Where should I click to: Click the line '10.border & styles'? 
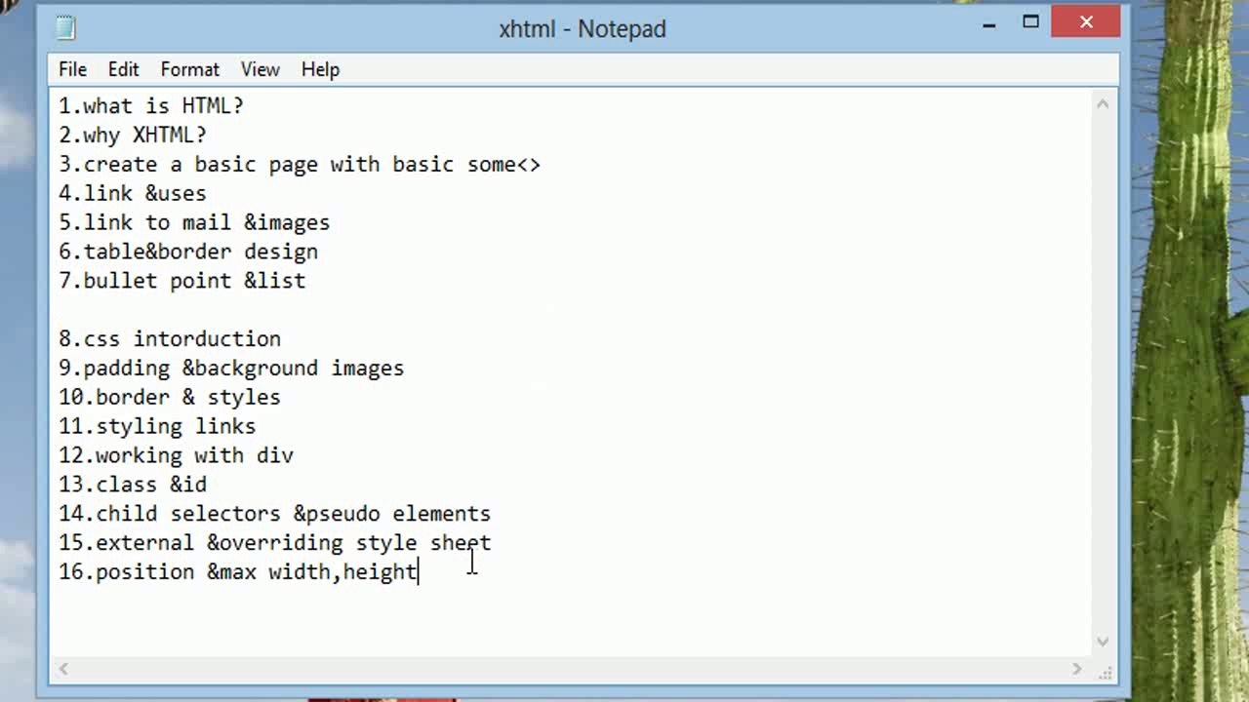pyautogui.click(x=169, y=397)
